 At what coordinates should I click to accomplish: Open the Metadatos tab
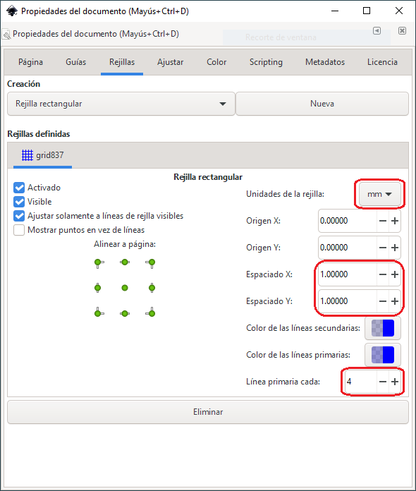click(325, 62)
